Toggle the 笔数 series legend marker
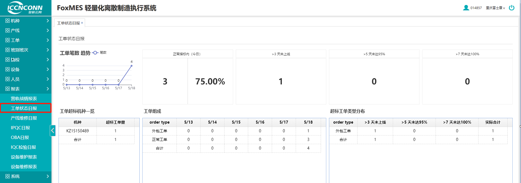This screenshot has height=183, width=521. [x=95, y=53]
